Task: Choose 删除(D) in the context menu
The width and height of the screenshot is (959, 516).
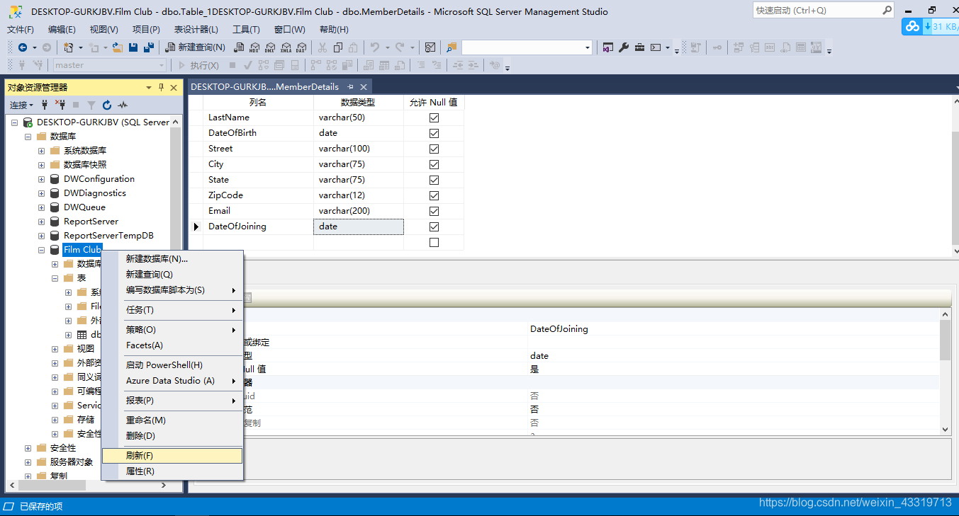Action: (x=172, y=436)
